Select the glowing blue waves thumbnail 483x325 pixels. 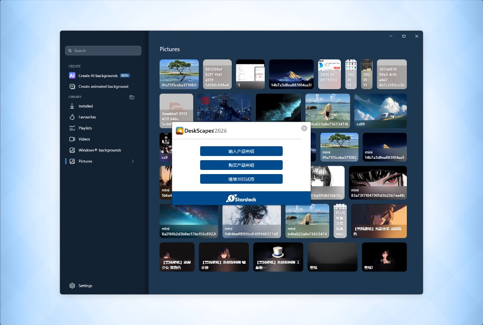tap(278, 108)
